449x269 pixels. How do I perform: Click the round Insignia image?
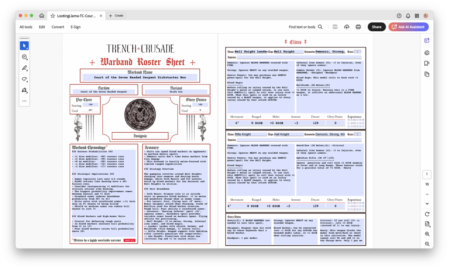click(140, 114)
